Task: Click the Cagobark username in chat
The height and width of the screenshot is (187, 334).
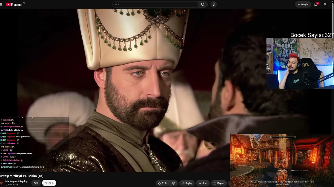Action: (x=11, y=153)
